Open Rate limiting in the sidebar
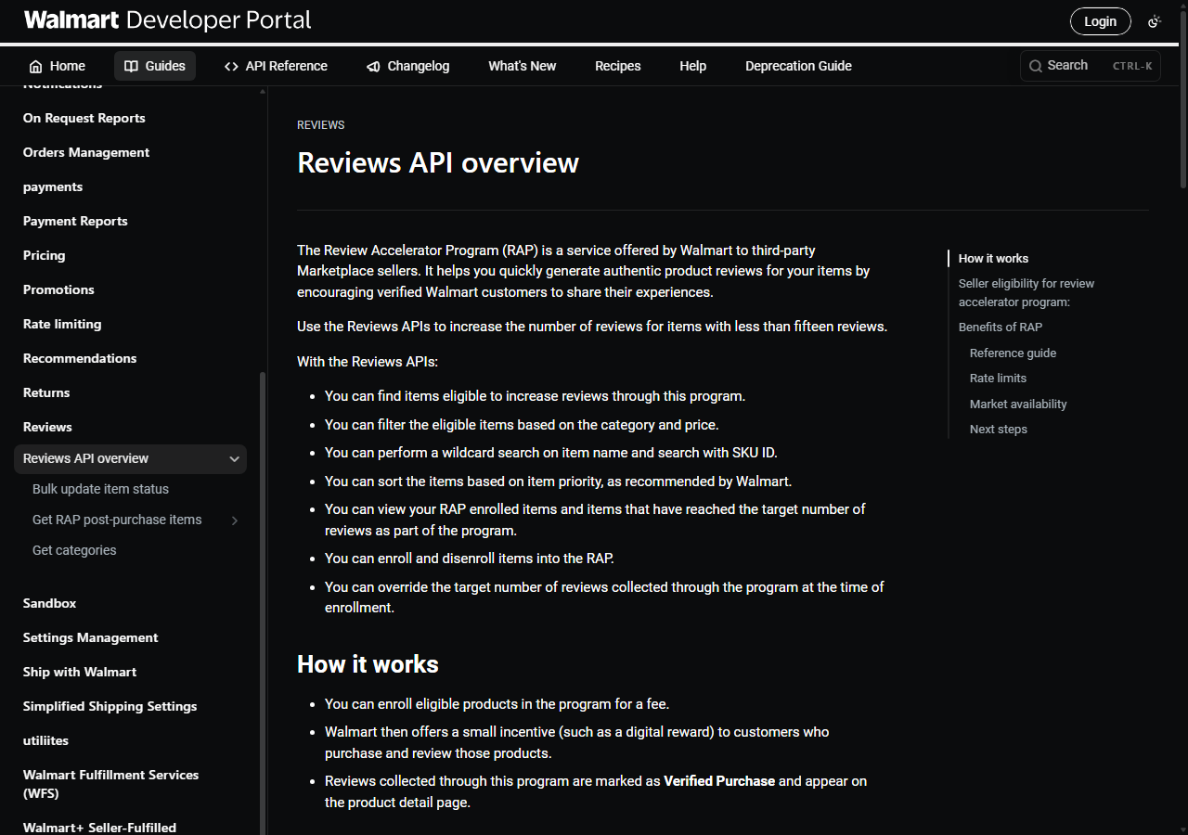The width and height of the screenshot is (1188, 835). tap(62, 324)
